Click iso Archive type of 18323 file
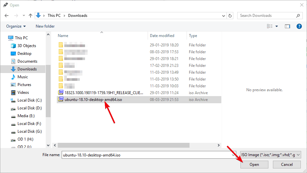This screenshot has width=307, height=173. (198, 93)
